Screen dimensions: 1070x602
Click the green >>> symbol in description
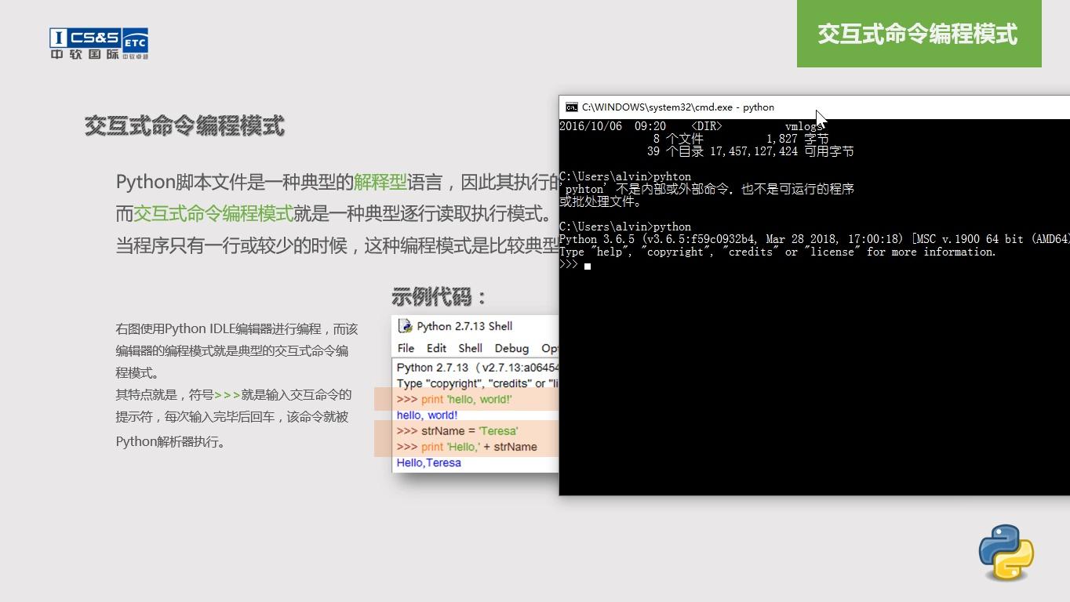pos(227,395)
